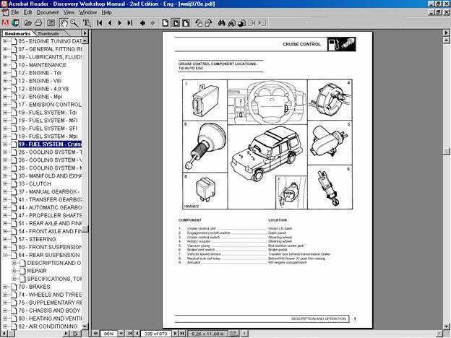This screenshot has width=451, height=338.
Task: Expand the 70 - BRAKES bookmark
Action: pos(5,287)
